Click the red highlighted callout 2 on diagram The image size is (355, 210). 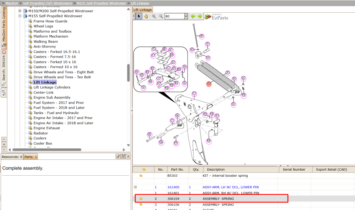tap(209, 84)
